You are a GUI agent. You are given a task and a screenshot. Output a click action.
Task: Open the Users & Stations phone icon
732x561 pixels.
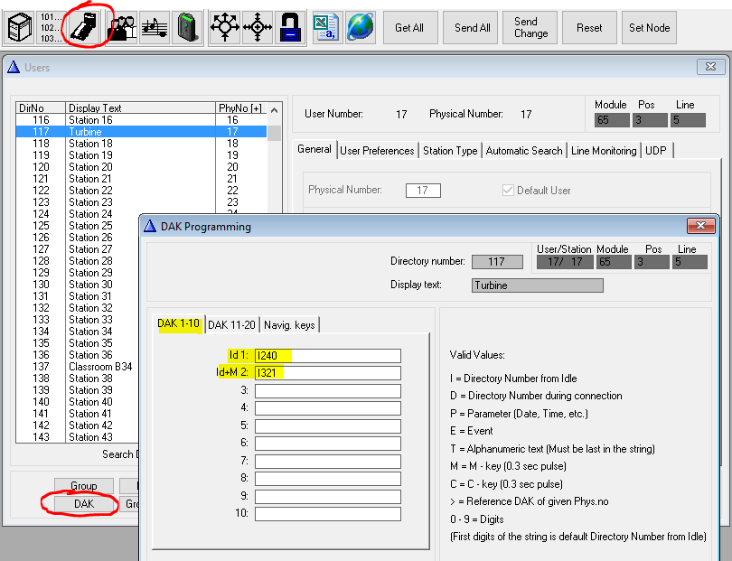87,27
